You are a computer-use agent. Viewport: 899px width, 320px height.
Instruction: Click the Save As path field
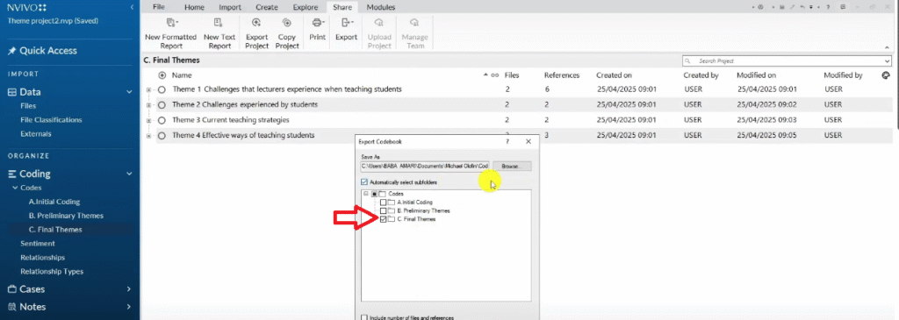[425, 166]
